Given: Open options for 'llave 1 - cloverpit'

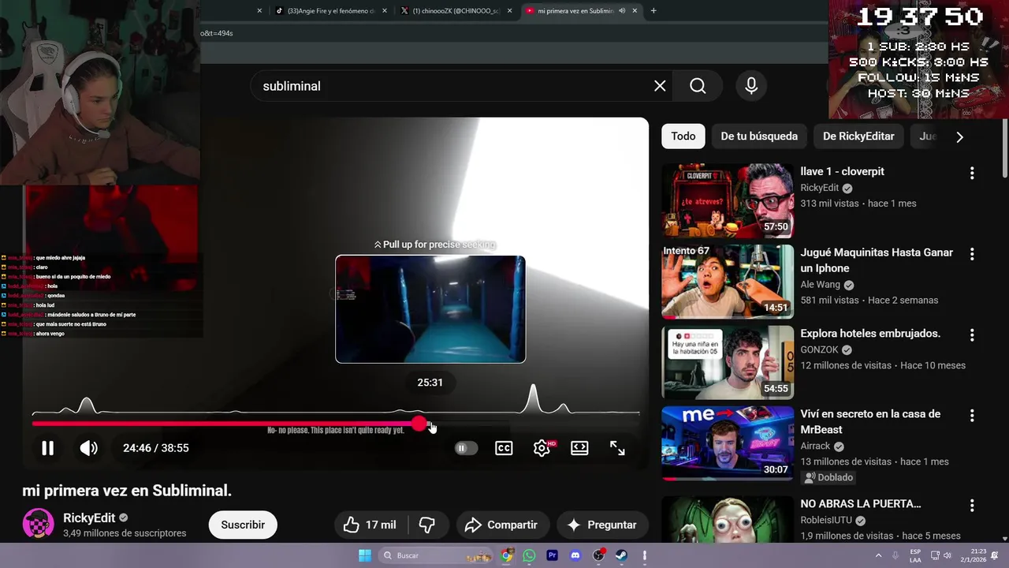Looking at the screenshot, I should point(972,173).
